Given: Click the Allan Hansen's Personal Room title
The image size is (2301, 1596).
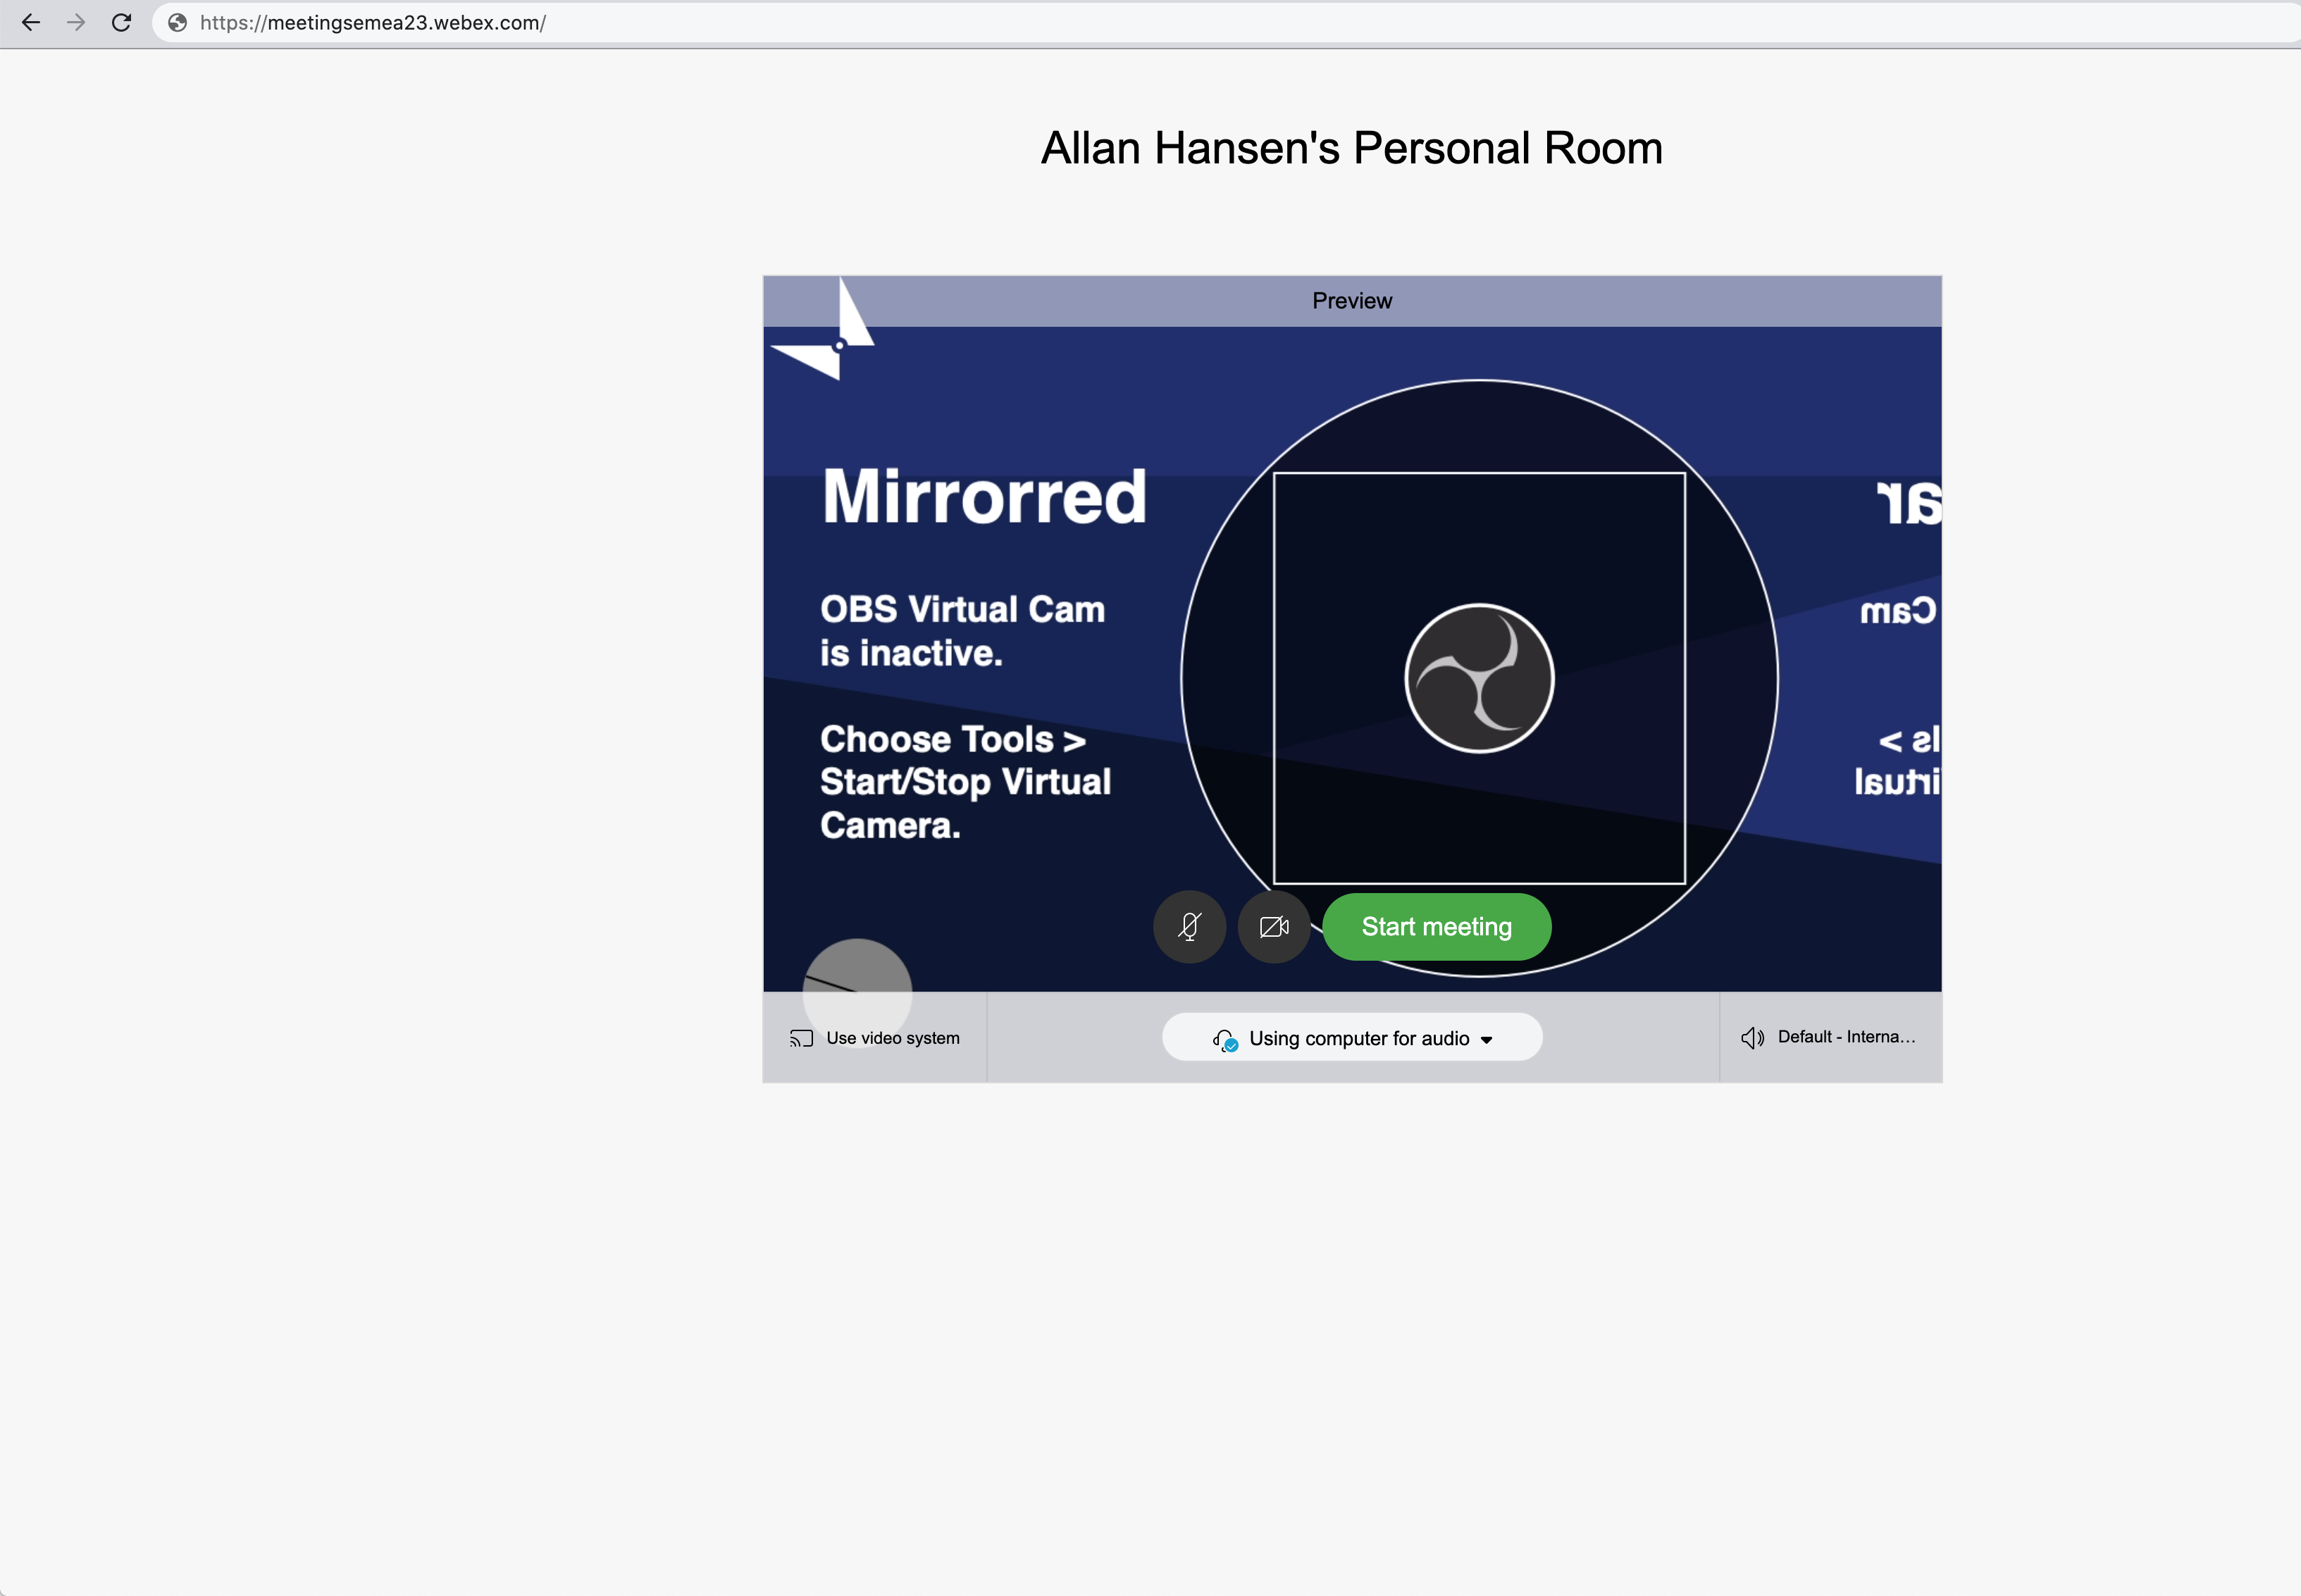Looking at the screenshot, I should (x=1352, y=148).
